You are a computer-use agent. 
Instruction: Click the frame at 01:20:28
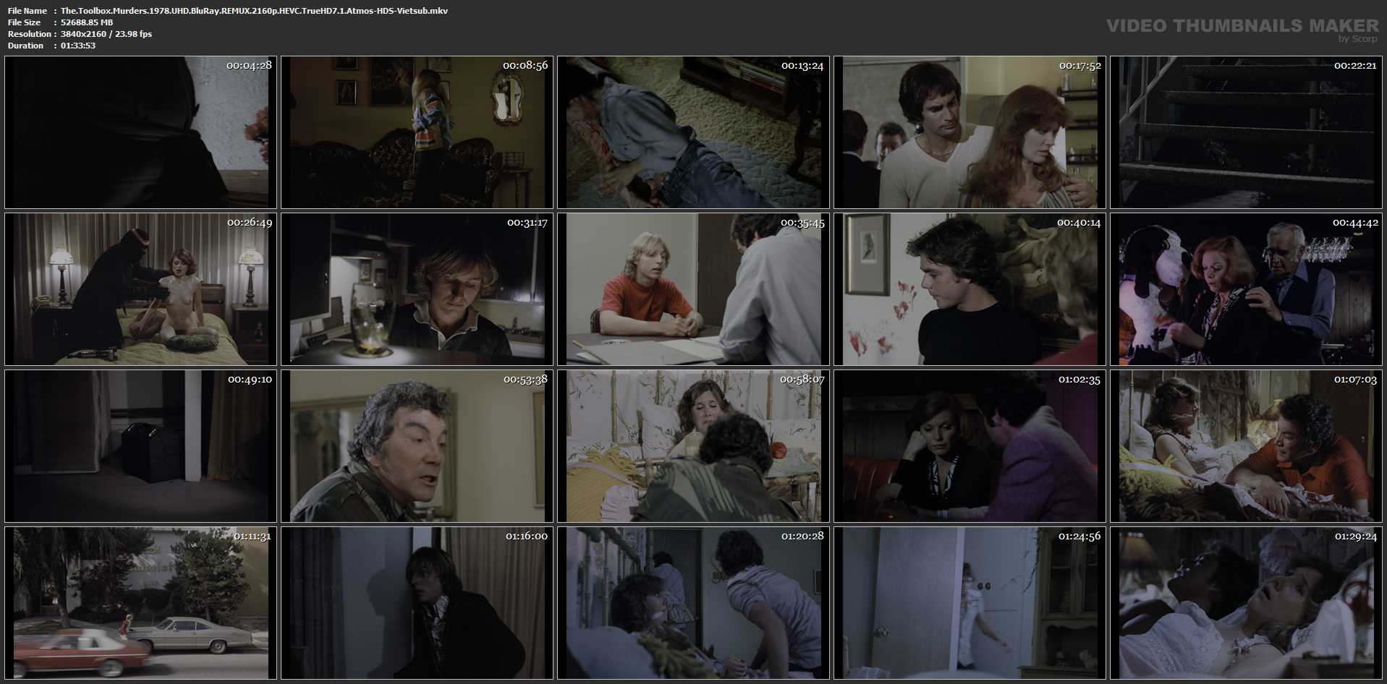point(693,603)
